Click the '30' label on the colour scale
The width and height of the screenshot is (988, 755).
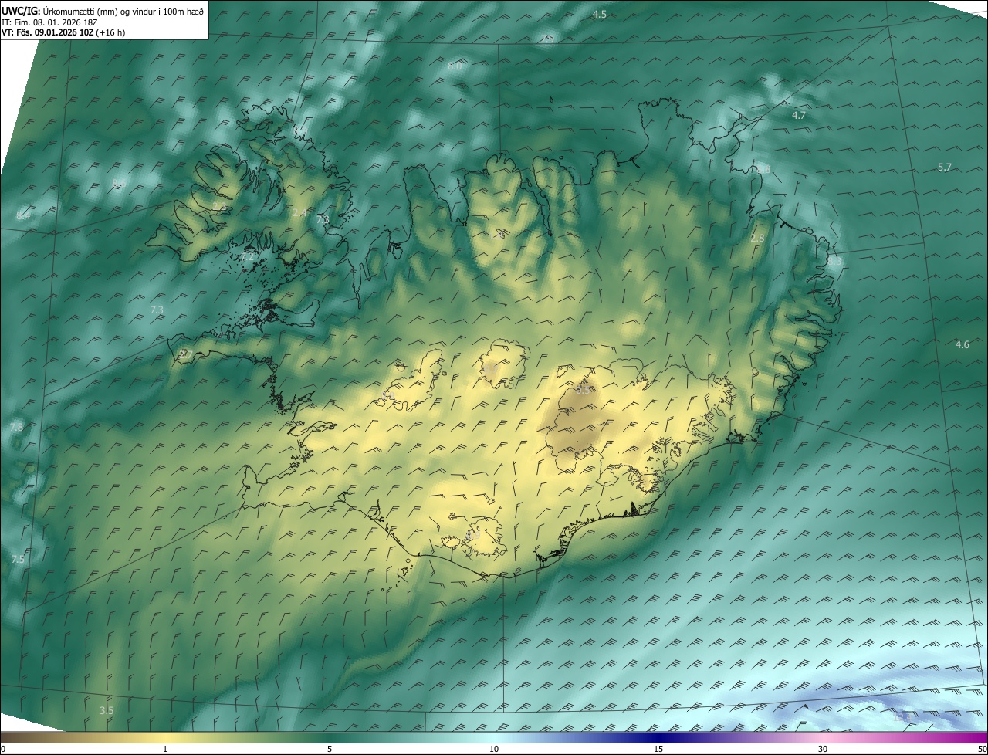coord(823,750)
